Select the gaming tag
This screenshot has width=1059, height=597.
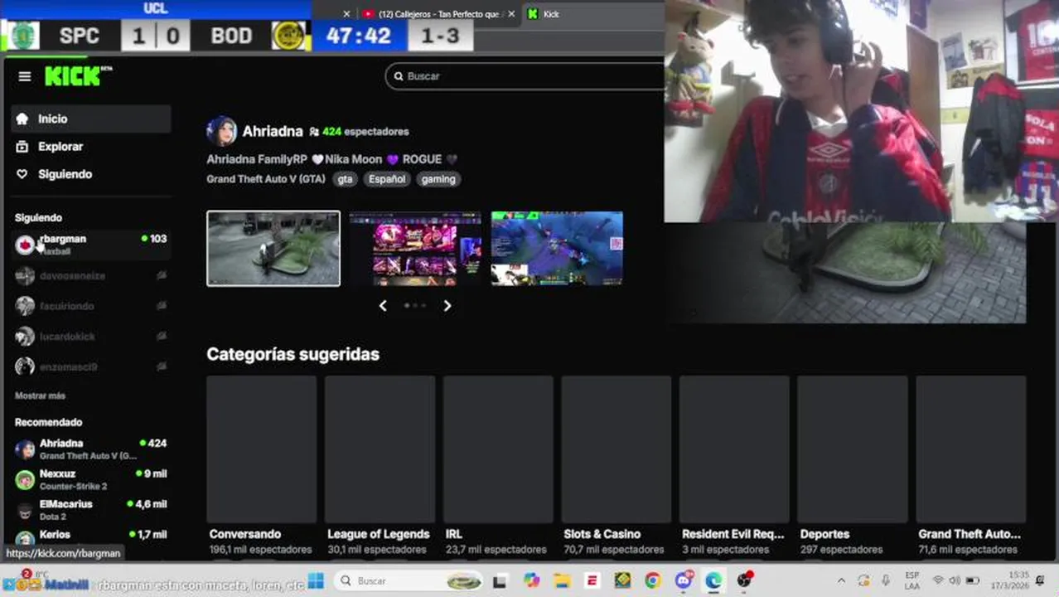point(438,179)
